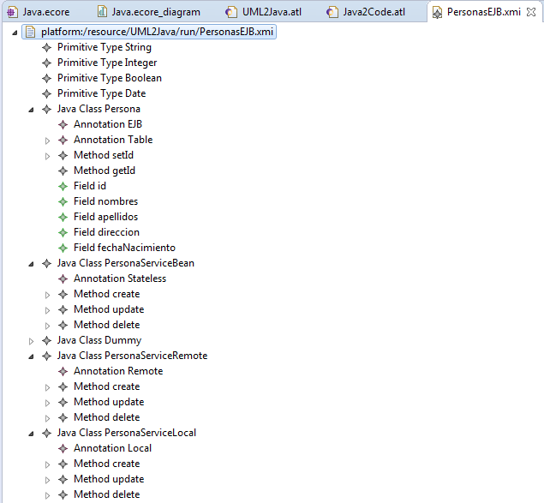Click the Primitive Type Date icon
The image size is (544, 503).
tap(46, 93)
